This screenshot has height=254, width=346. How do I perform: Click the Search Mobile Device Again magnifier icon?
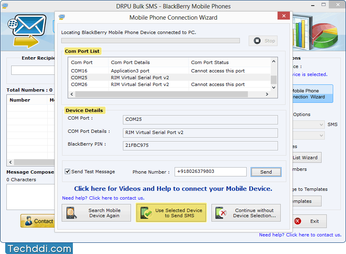[72, 213]
